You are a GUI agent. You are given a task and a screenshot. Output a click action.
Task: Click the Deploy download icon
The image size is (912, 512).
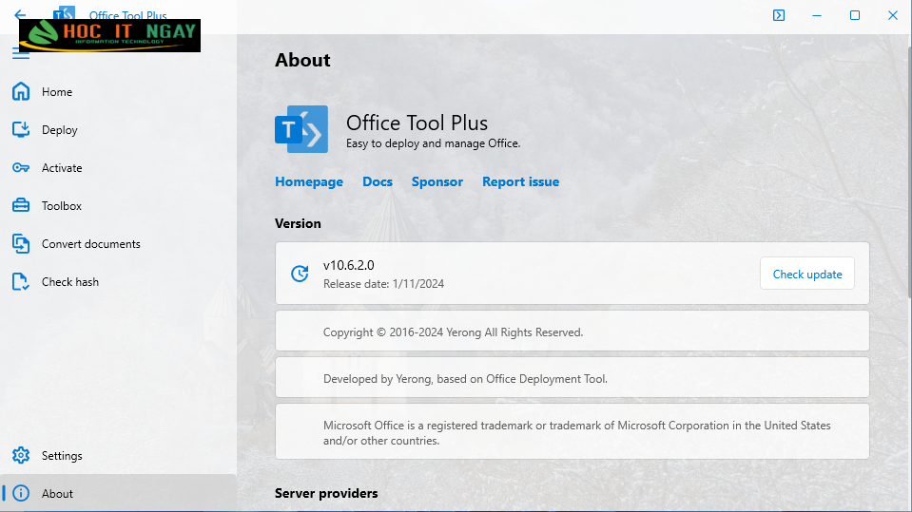[x=21, y=129]
